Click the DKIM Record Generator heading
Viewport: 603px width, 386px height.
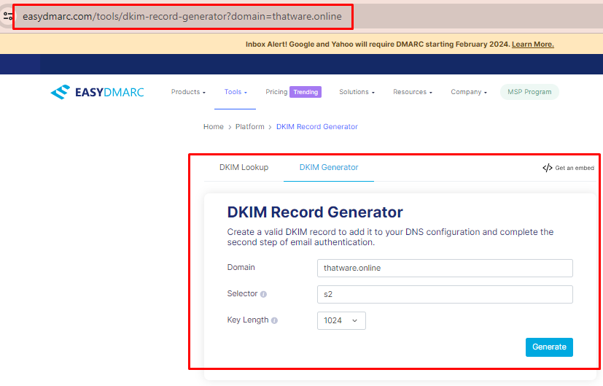(314, 212)
